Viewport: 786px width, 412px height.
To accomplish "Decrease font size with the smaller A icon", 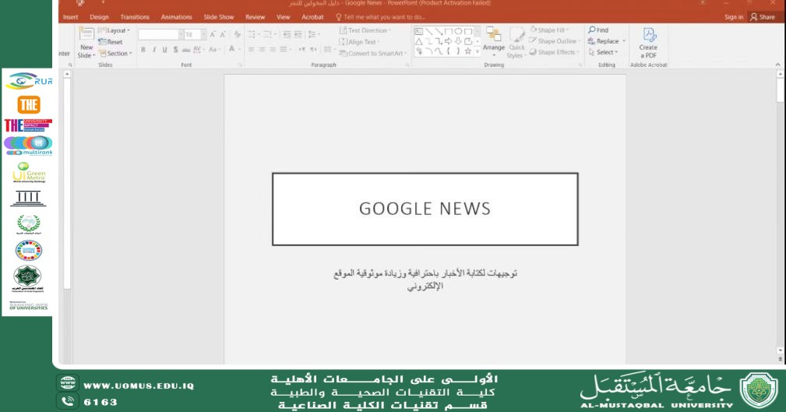I will (x=223, y=34).
